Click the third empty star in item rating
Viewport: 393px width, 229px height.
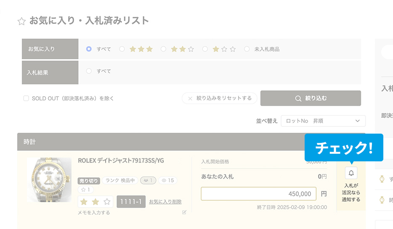(107, 202)
